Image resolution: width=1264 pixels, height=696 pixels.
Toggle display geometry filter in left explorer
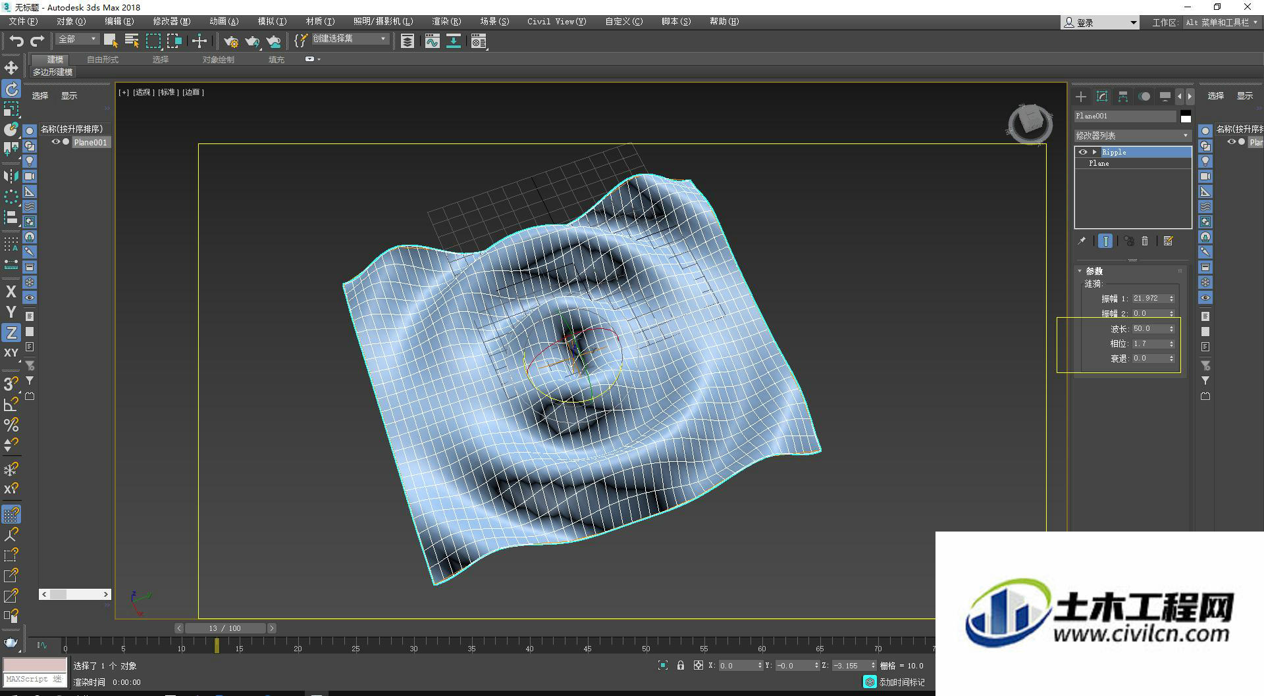coord(30,131)
